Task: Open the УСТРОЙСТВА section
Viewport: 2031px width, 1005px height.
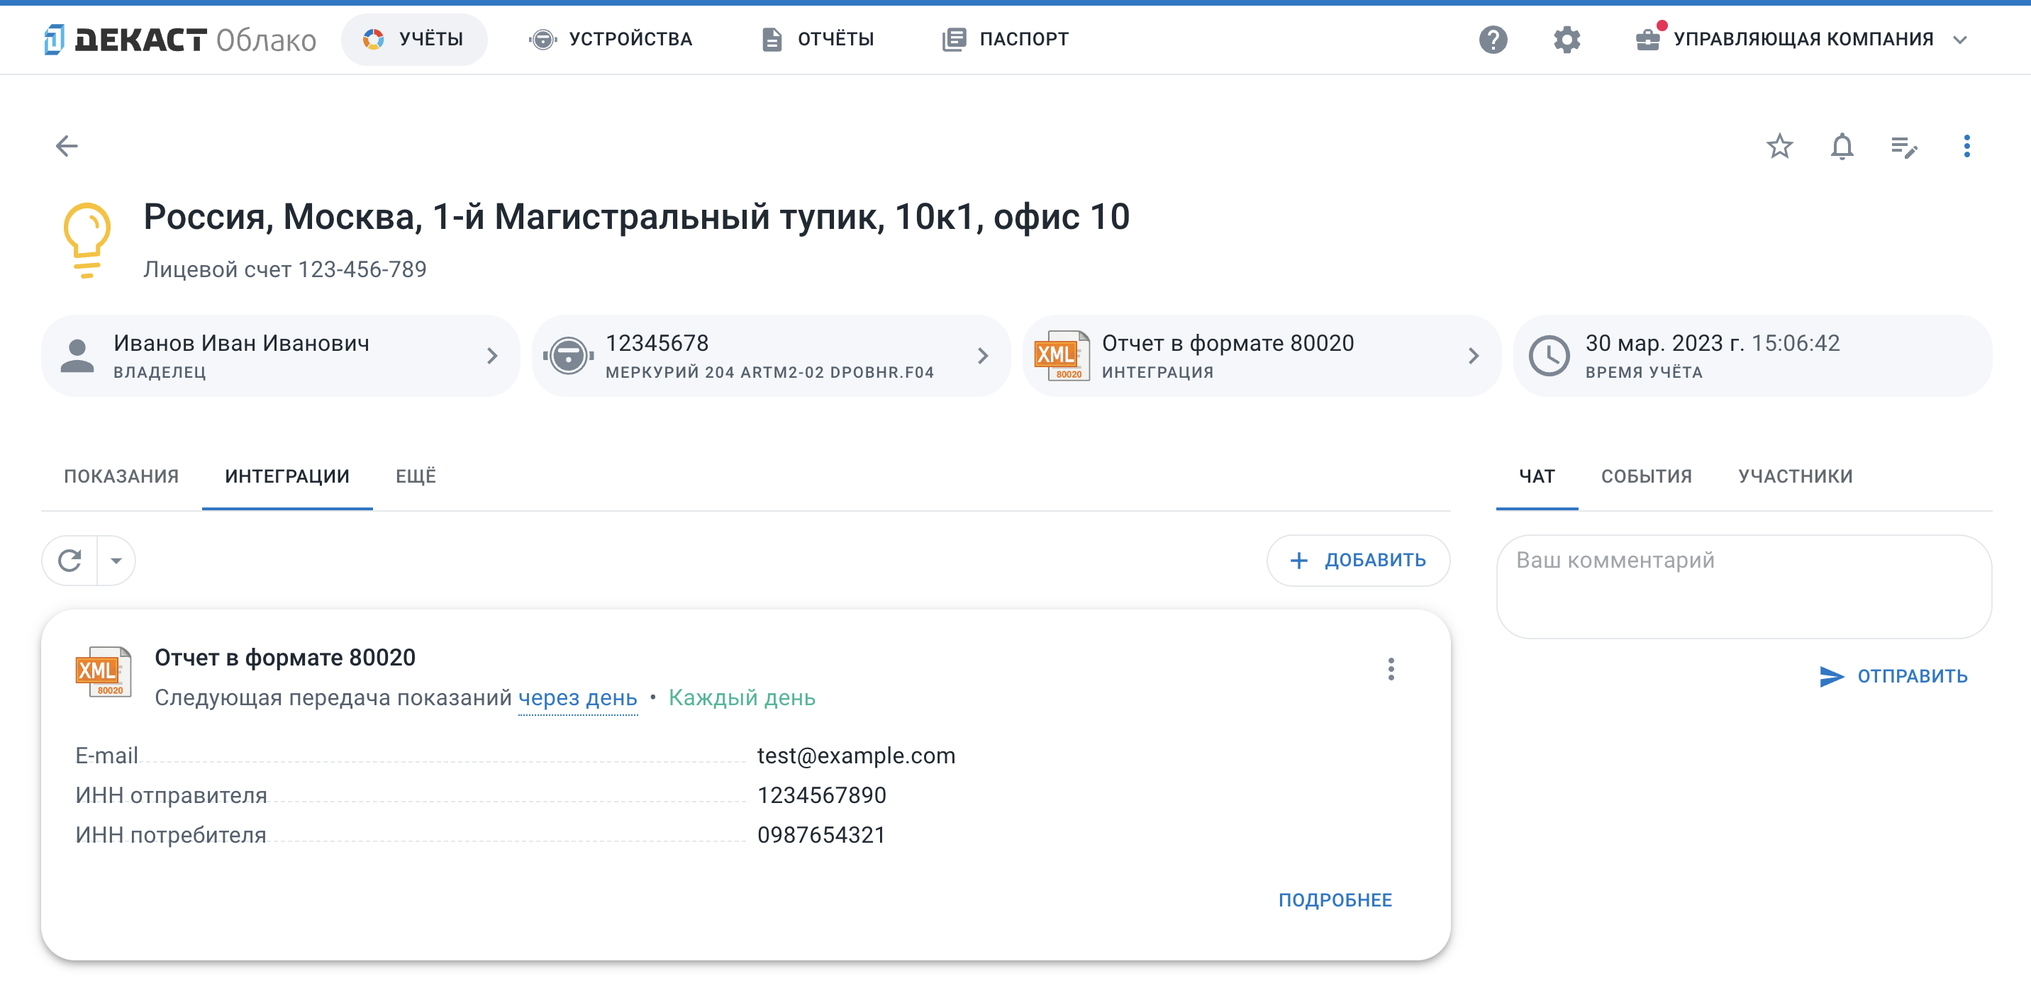Action: [611, 38]
